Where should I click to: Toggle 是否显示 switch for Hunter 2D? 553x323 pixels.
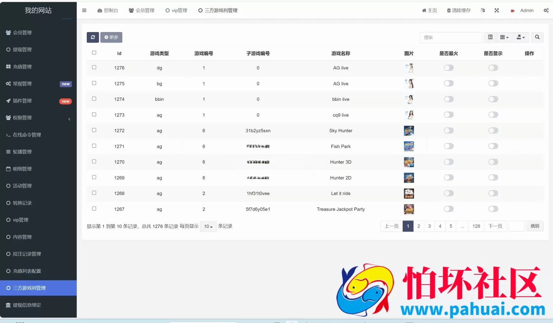tap(493, 178)
